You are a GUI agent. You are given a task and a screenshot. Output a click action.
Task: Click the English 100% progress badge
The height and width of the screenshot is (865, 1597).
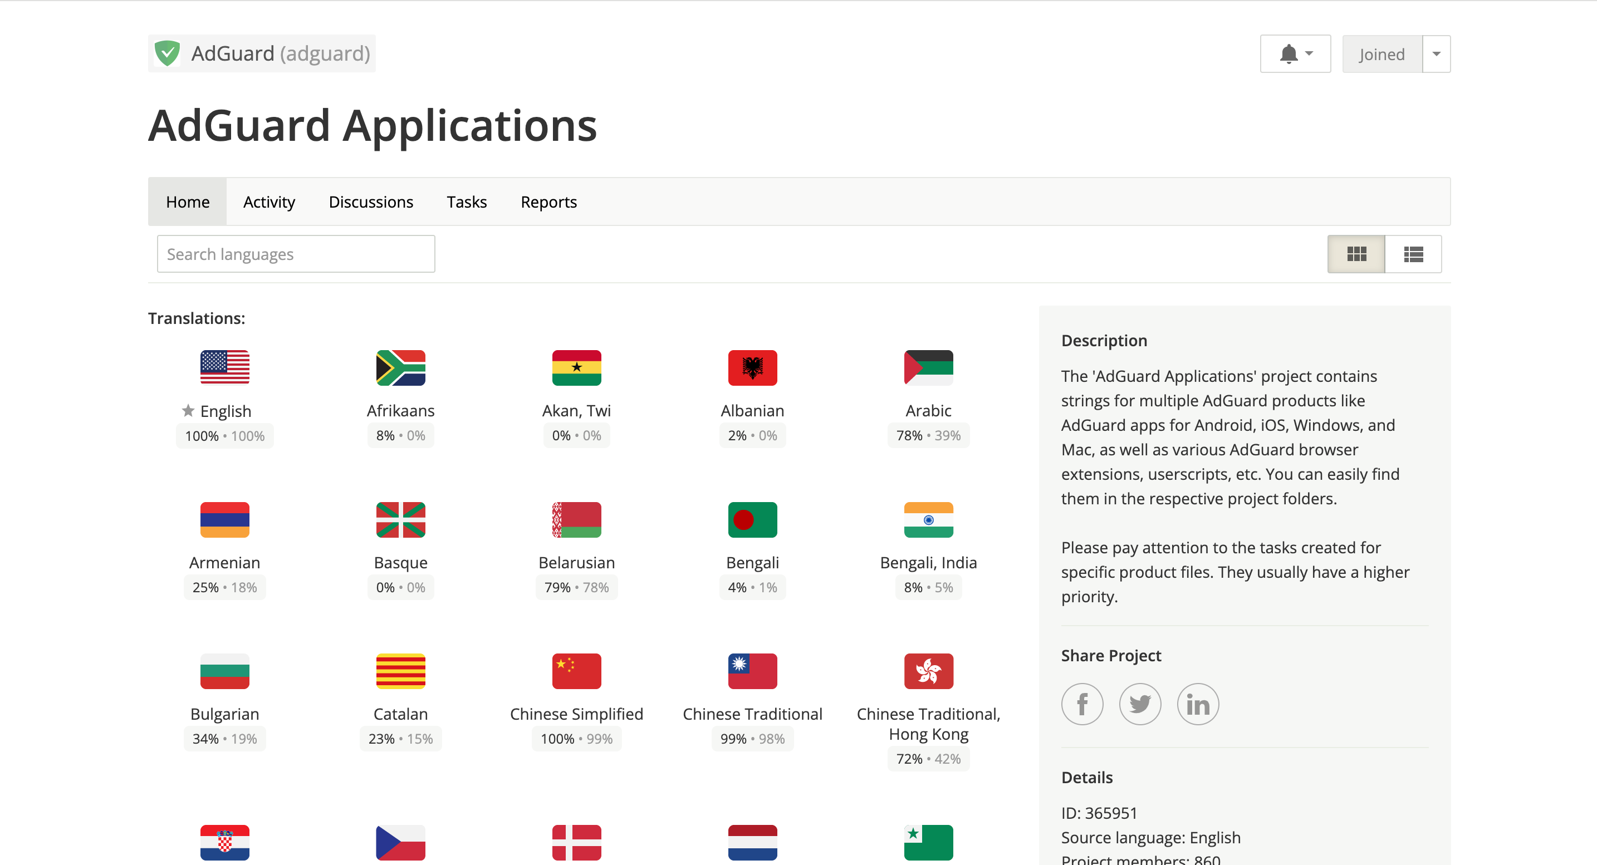224,436
